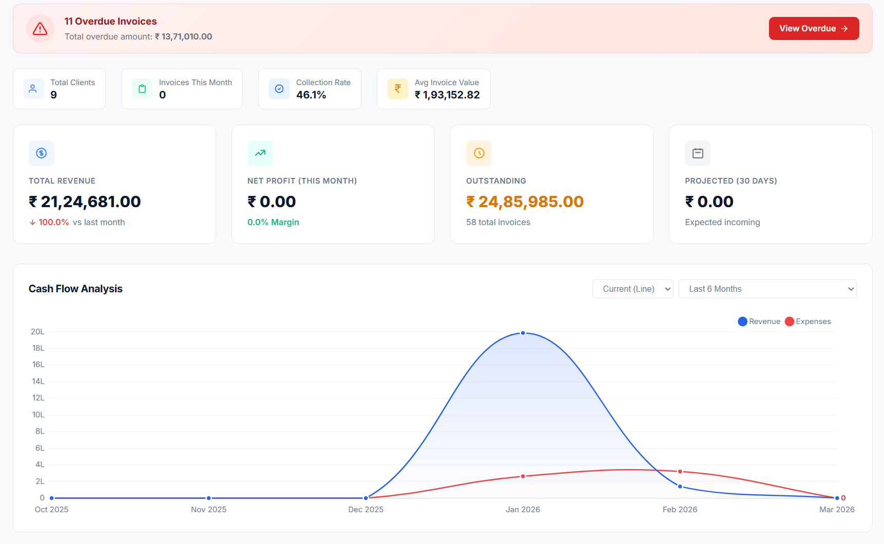Viewport: 884px width, 544px height.
Task: Select the Jan 2026 revenue peak point
Action: pyautogui.click(x=523, y=333)
